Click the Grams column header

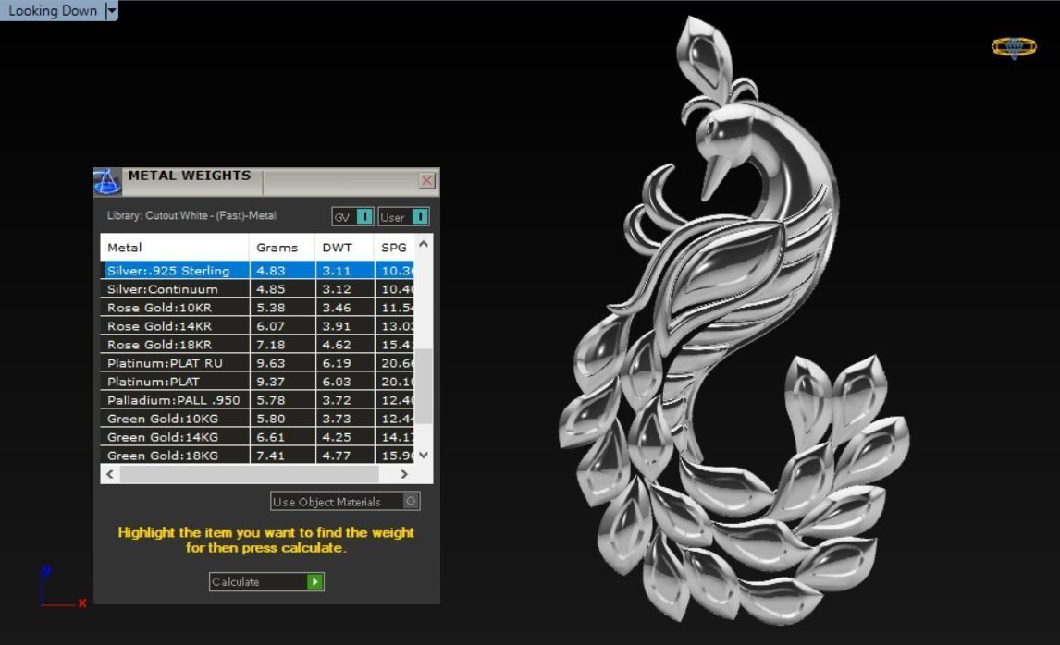(282, 248)
